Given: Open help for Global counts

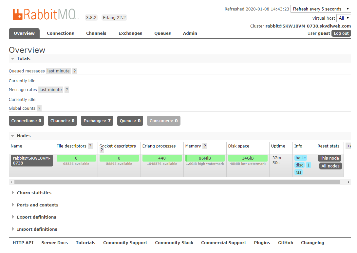Looking at the screenshot, I should [39, 108].
